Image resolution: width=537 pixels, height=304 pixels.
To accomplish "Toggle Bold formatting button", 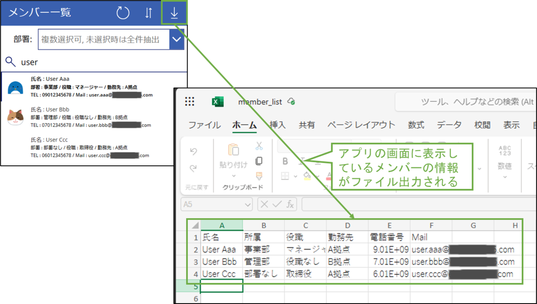I will click(x=285, y=160).
